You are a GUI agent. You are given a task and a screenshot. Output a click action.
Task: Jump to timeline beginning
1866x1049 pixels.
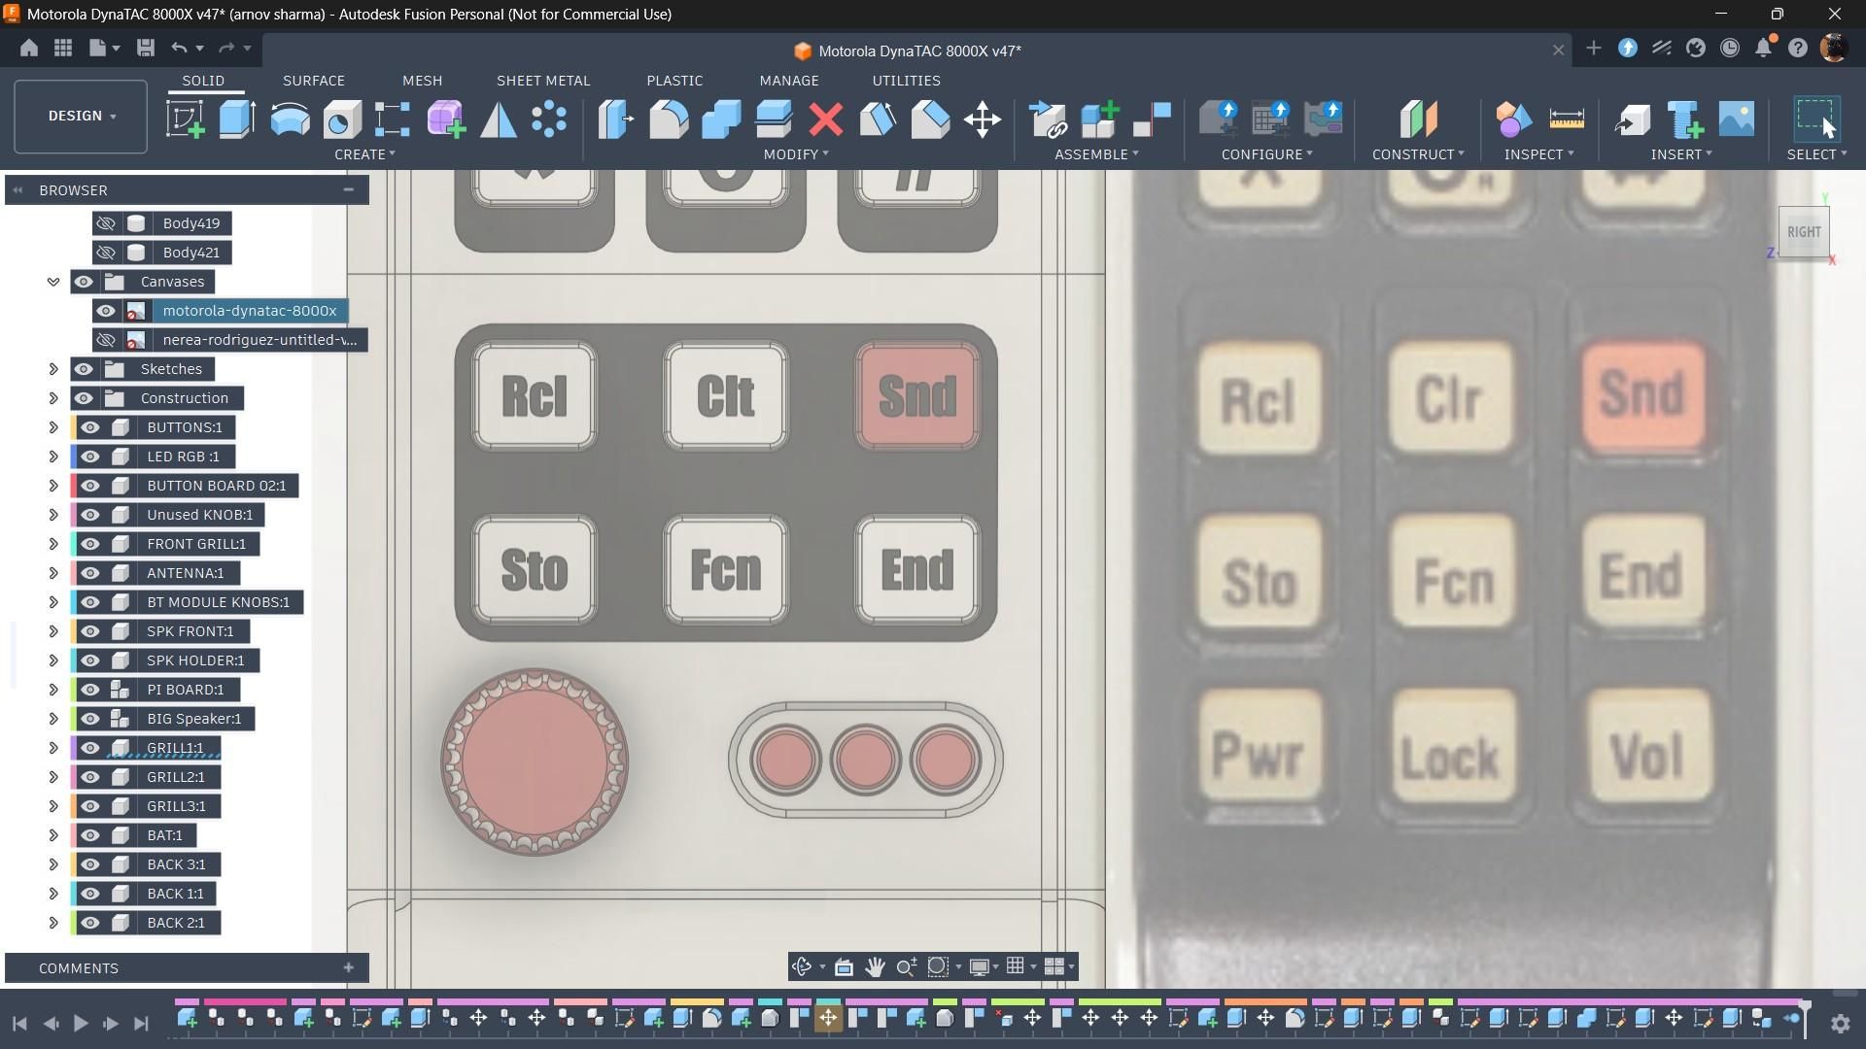coord(19,1023)
